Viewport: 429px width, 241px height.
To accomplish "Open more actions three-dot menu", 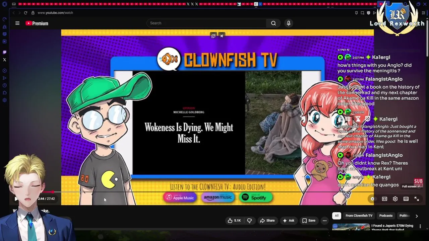I will tap(324, 221).
